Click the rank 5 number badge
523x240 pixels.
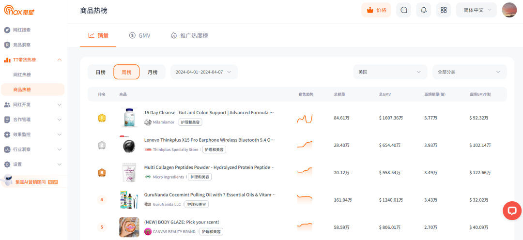(102, 227)
